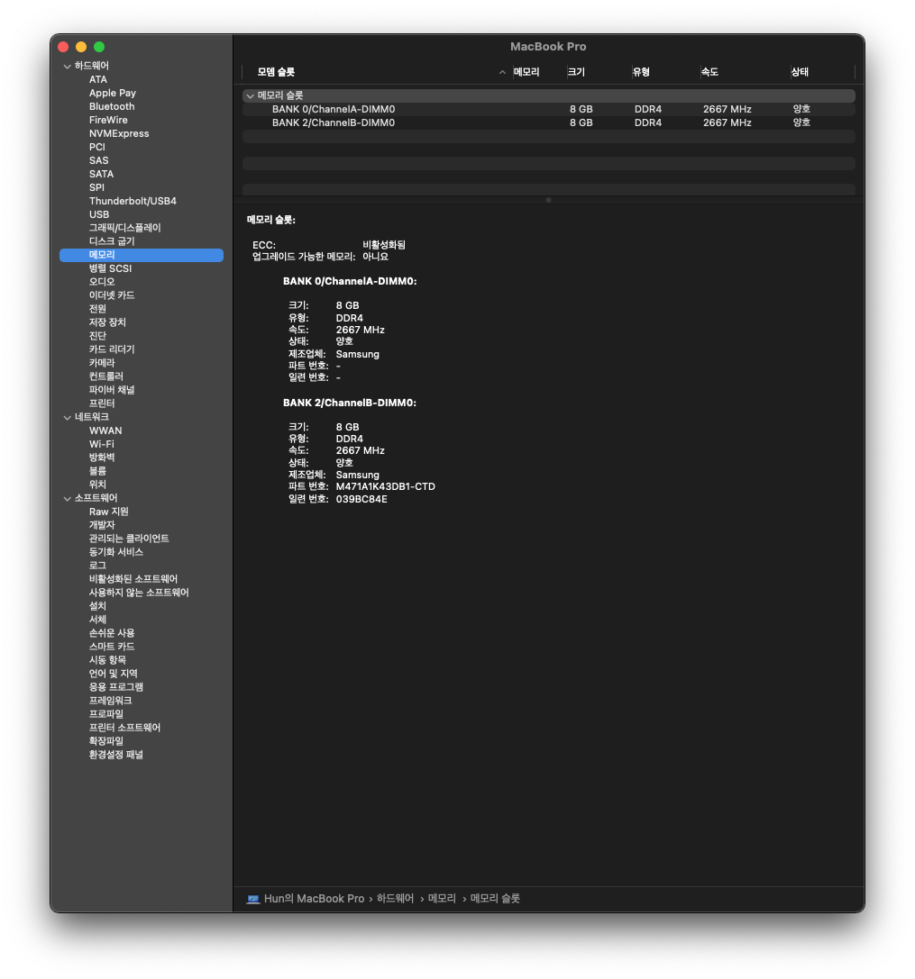Image resolution: width=915 pixels, height=979 pixels.
Task: Select 비활성화된 소프트웨어 in sidebar
Action: click(x=133, y=579)
